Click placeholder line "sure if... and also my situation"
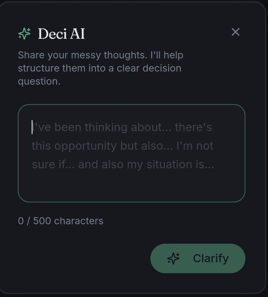 (x=123, y=164)
